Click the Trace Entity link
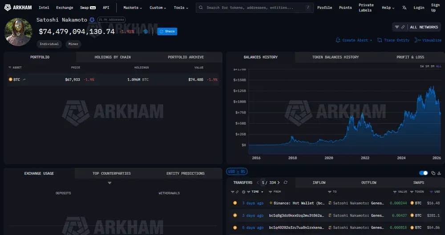The height and width of the screenshot is (235, 445). point(393,40)
